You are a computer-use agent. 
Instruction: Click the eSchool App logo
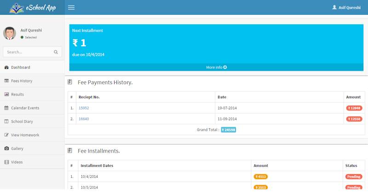coord(32,7)
